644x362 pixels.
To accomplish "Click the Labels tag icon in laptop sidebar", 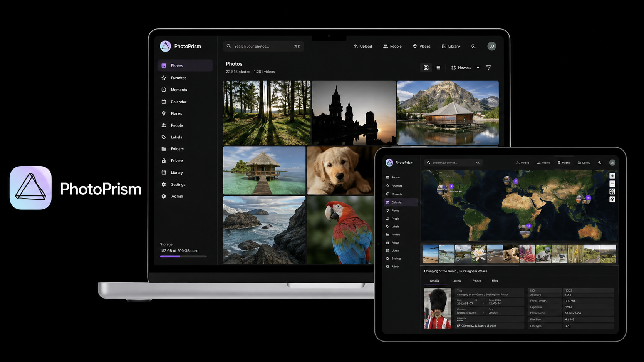I will click(164, 137).
